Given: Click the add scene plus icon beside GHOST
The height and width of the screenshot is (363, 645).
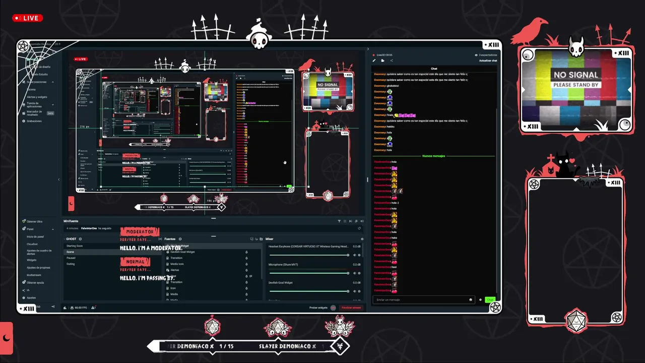Looking at the screenshot, I should [x=80, y=239].
